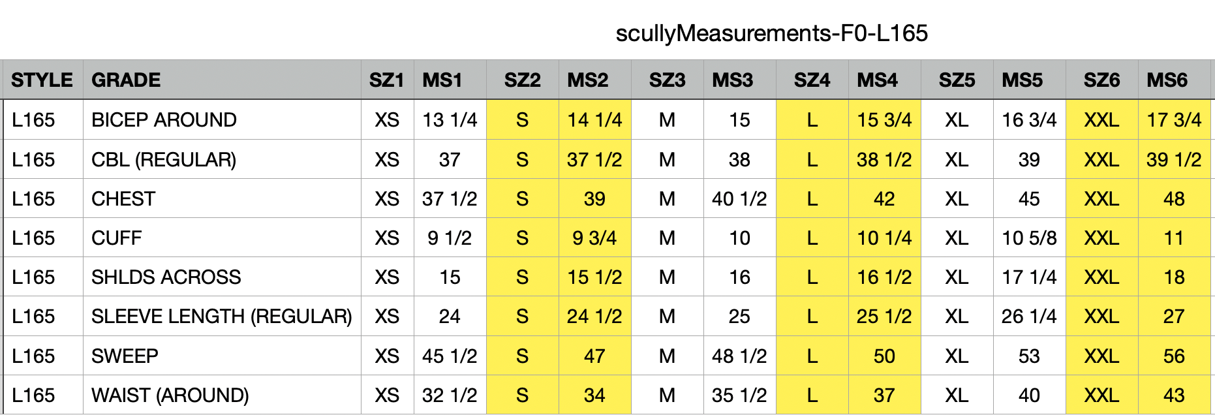Select the table title scullyMeasurements-F0-L165
This screenshot has width=1215, height=419.
771,33
